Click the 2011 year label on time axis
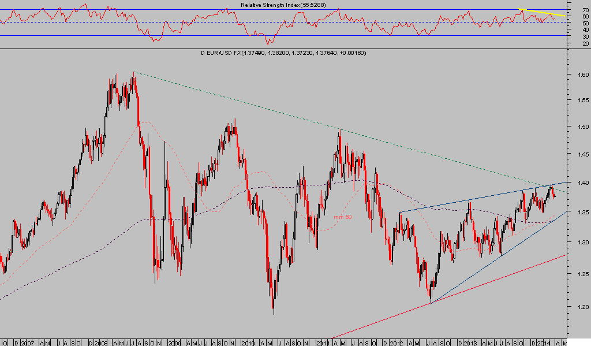The height and width of the screenshot is (346, 591). (323, 343)
